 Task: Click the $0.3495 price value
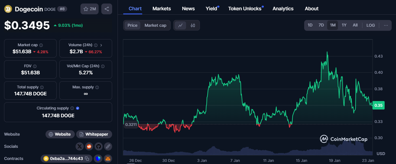click(x=27, y=25)
